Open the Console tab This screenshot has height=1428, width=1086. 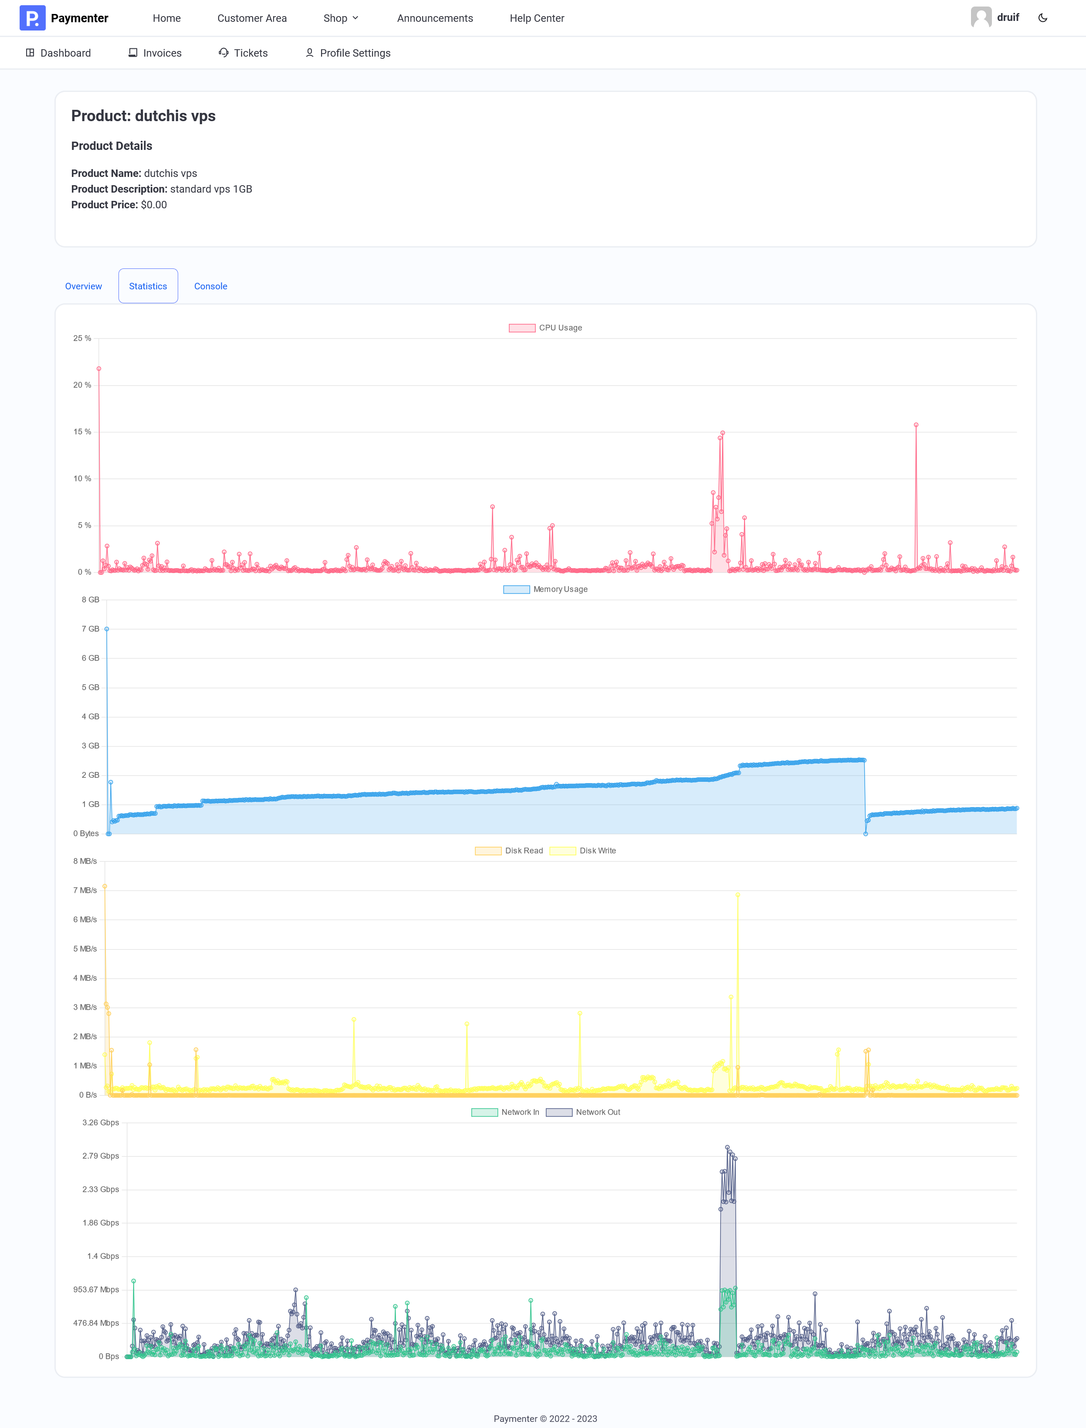[211, 286]
